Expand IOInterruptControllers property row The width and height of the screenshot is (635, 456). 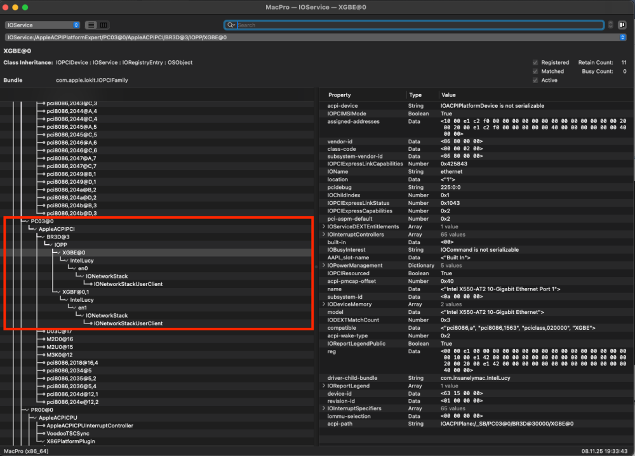[324, 234]
